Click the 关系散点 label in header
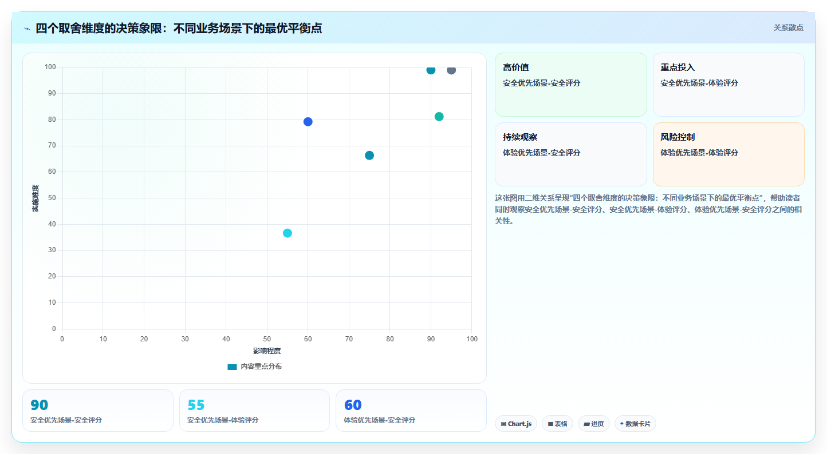827x454 pixels. [789, 27]
